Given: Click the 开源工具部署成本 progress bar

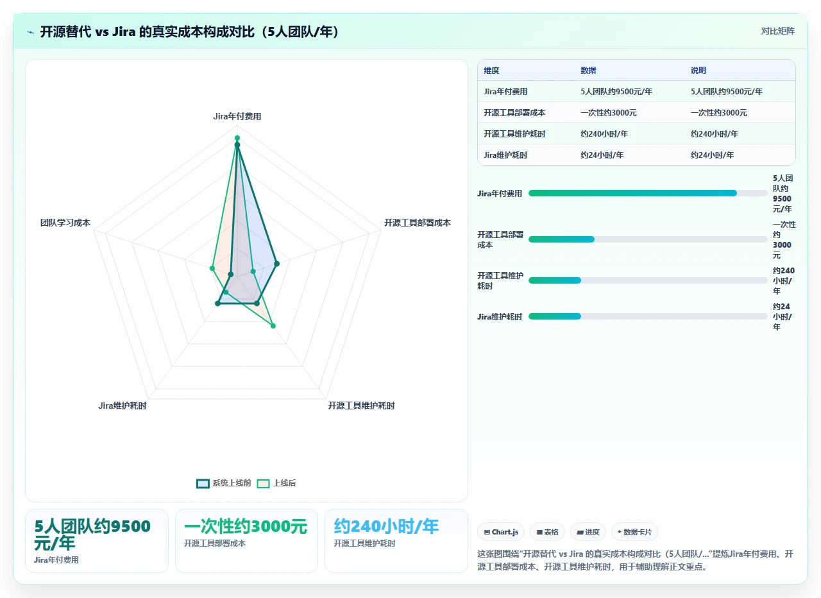Looking at the screenshot, I should coord(648,239).
